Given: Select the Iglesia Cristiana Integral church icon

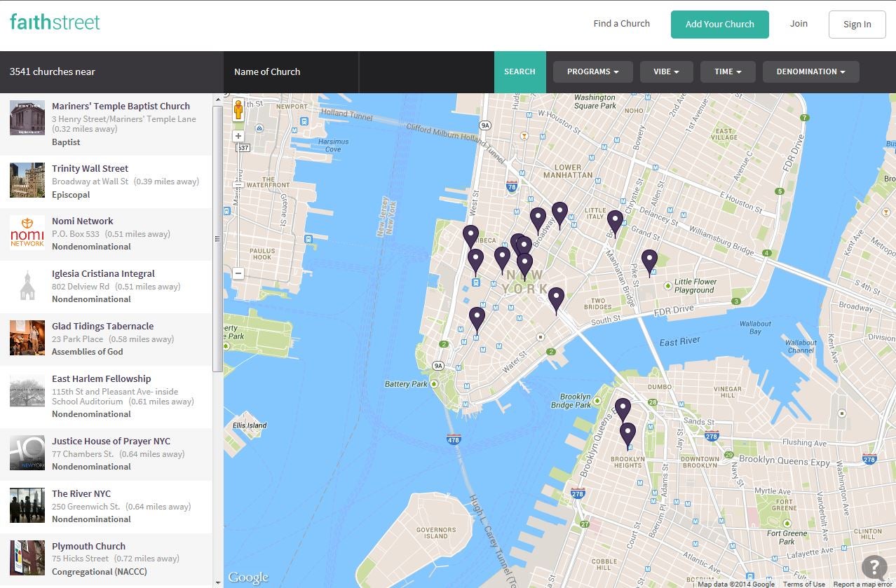Looking at the screenshot, I should (x=27, y=285).
